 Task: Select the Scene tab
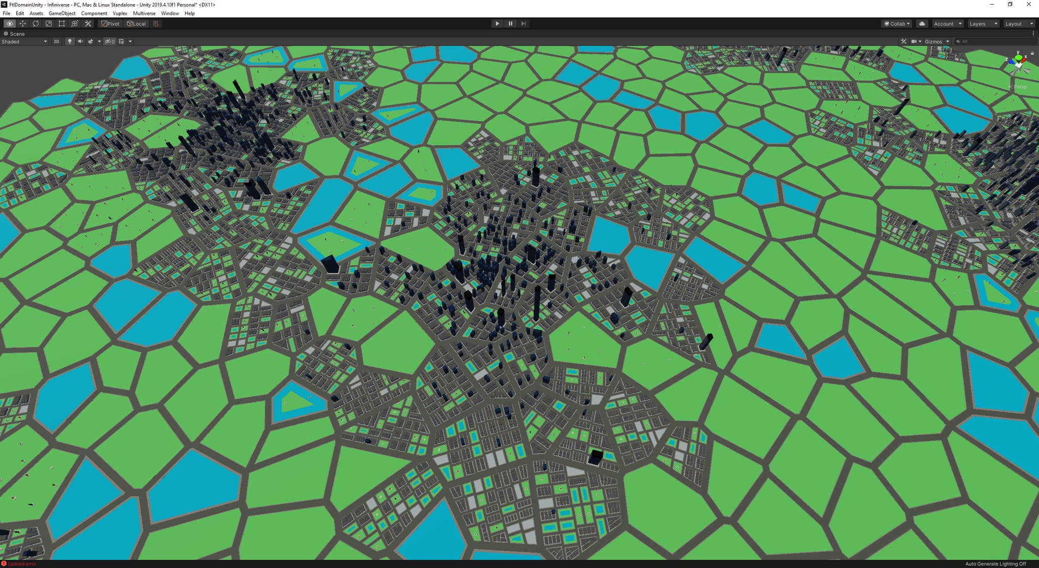pyautogui.click(x=14, y=34)
